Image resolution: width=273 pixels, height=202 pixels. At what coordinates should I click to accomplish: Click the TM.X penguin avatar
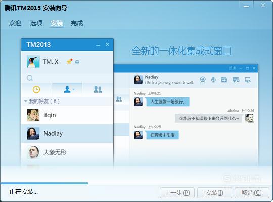(33, 62)
